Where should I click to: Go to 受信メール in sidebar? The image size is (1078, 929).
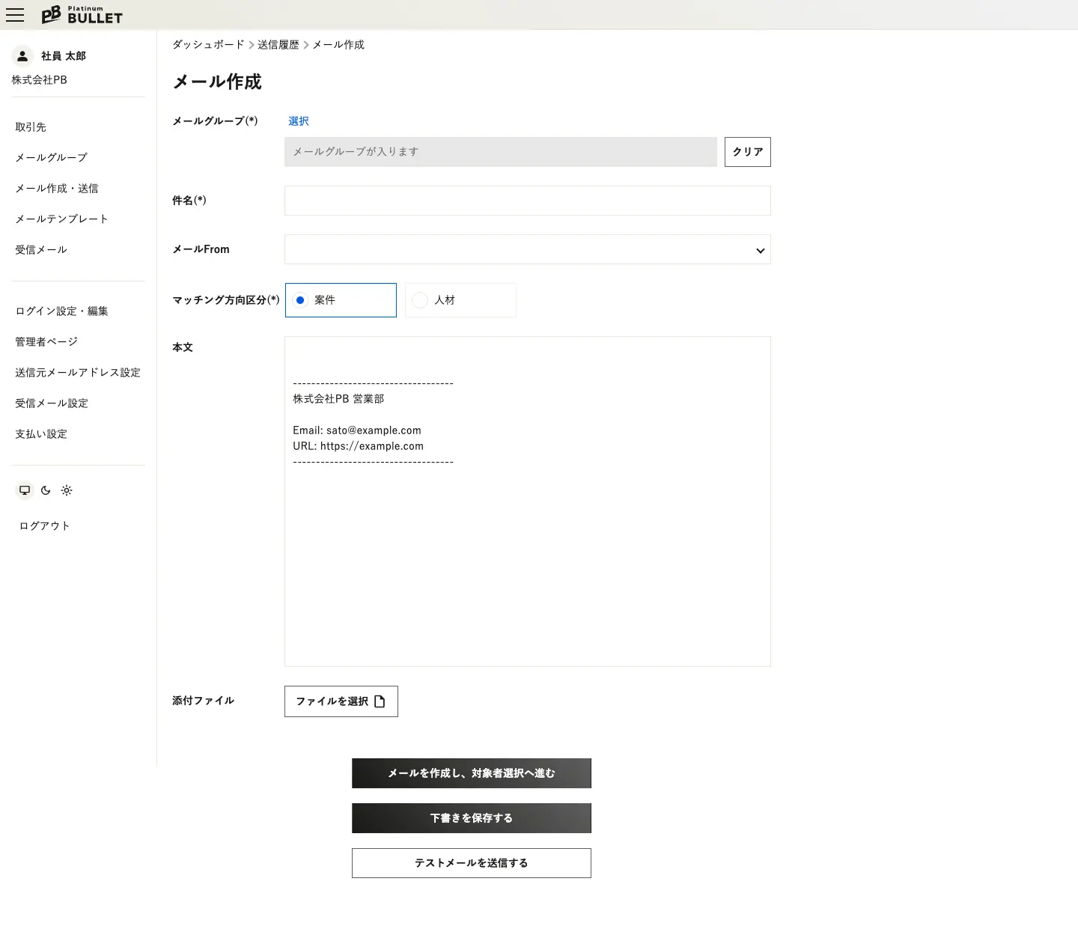[41, 250]
